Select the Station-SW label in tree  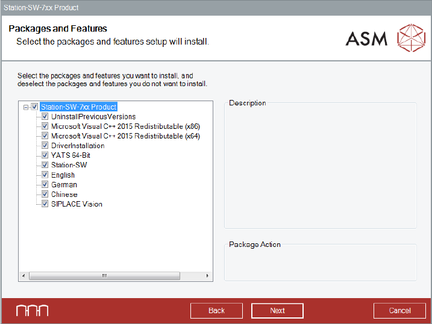(x=69, y=165)
